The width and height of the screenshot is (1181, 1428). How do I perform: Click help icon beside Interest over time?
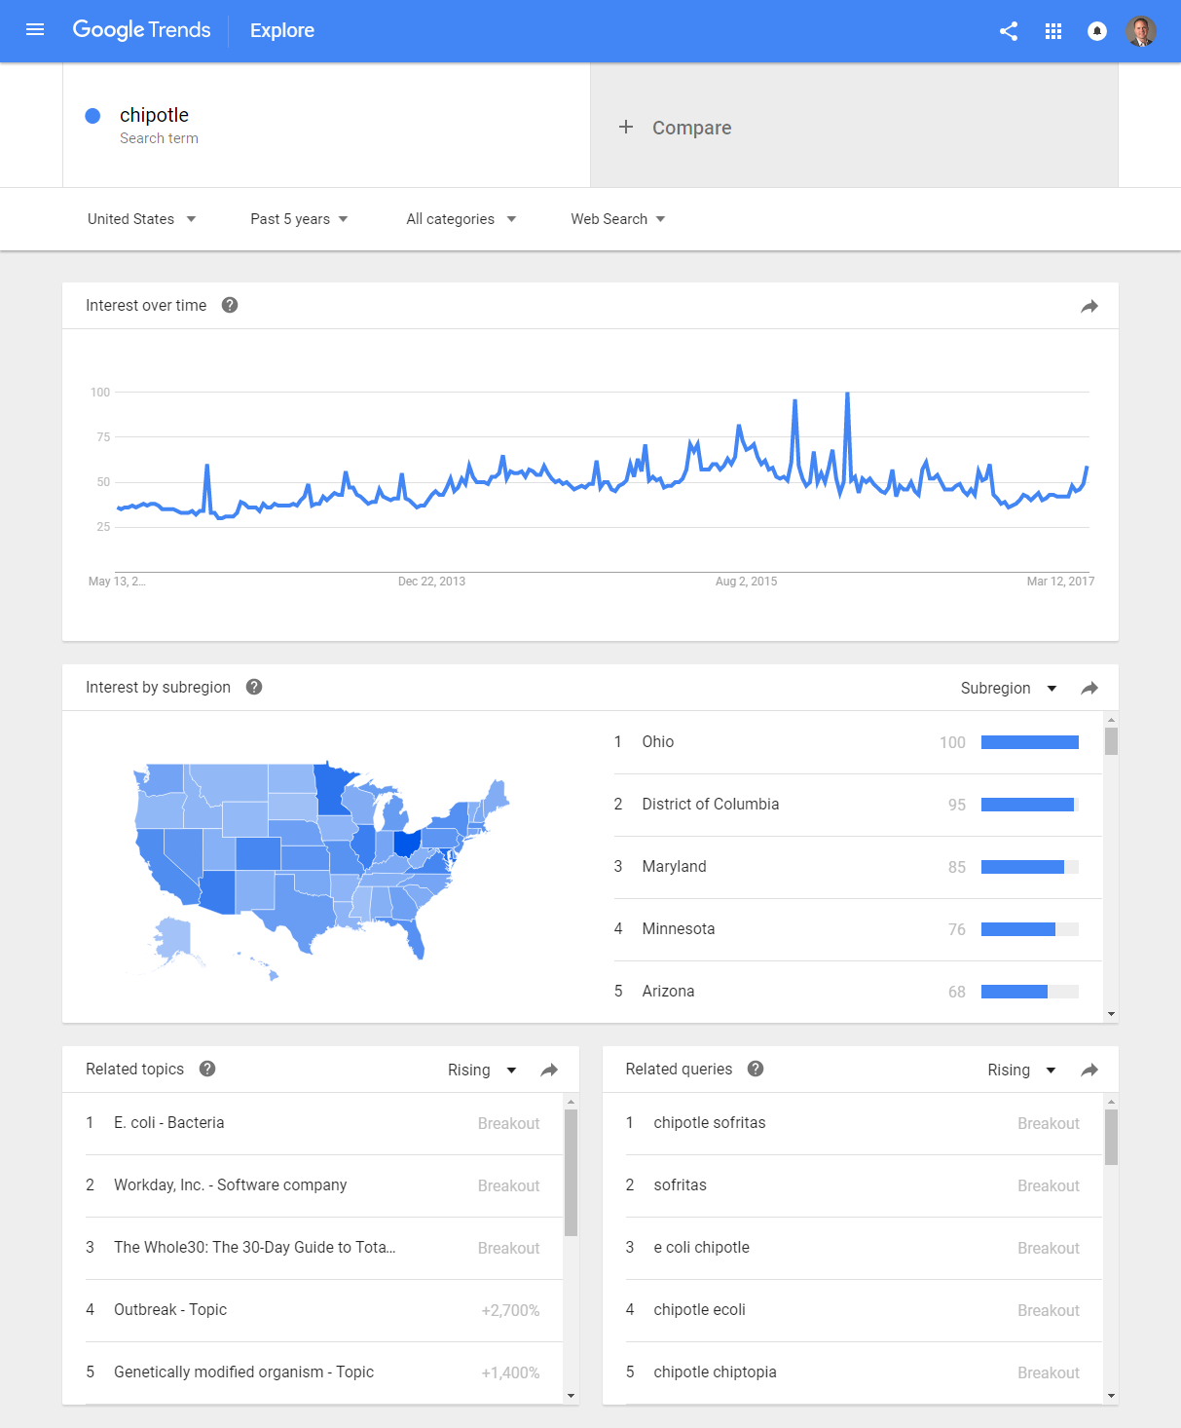[230, 305]
